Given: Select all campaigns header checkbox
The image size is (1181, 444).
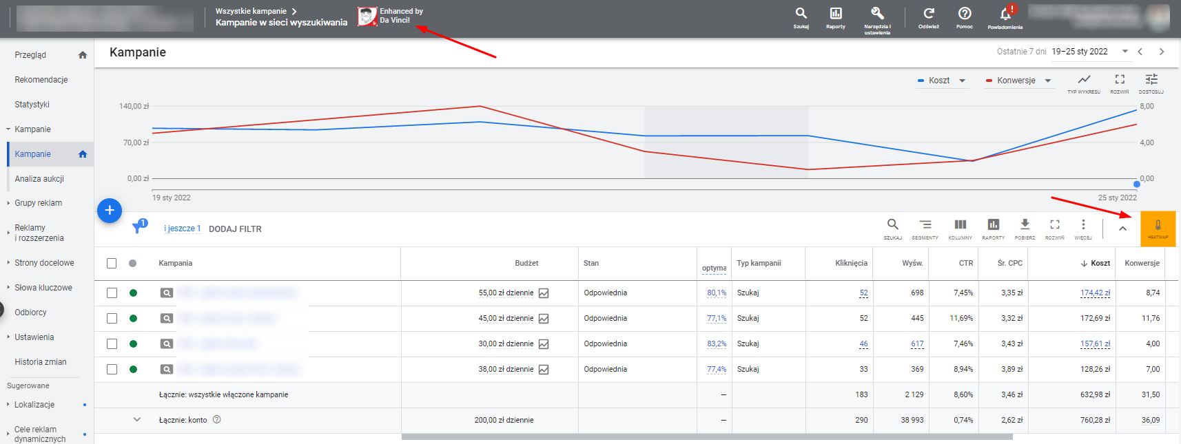Looking at the screenshot, I should click(x=112, y=263).
